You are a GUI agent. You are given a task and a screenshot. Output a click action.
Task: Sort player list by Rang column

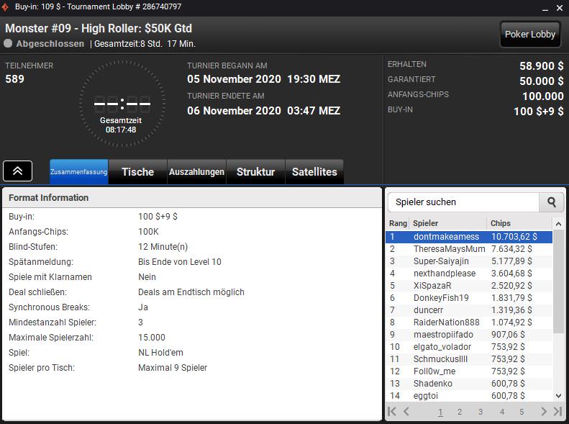398,223
